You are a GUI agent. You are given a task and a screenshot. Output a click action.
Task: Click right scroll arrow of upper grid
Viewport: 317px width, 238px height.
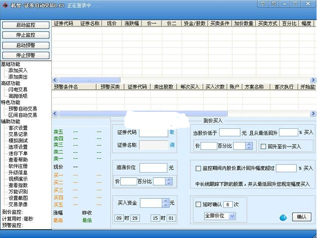(313, 80)
